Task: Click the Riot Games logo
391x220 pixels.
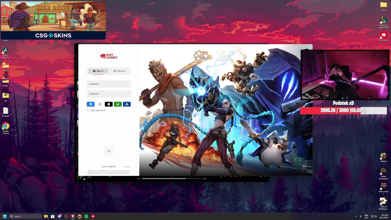Action: pyautogui.click(x=109, y=56)
